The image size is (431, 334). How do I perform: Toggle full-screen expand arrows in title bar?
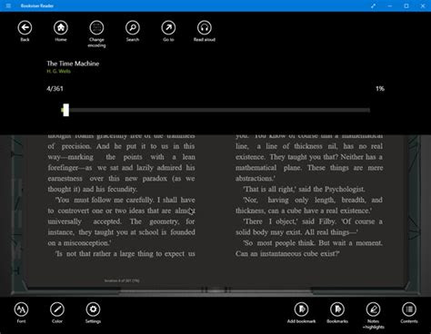[x=373, y=5]
